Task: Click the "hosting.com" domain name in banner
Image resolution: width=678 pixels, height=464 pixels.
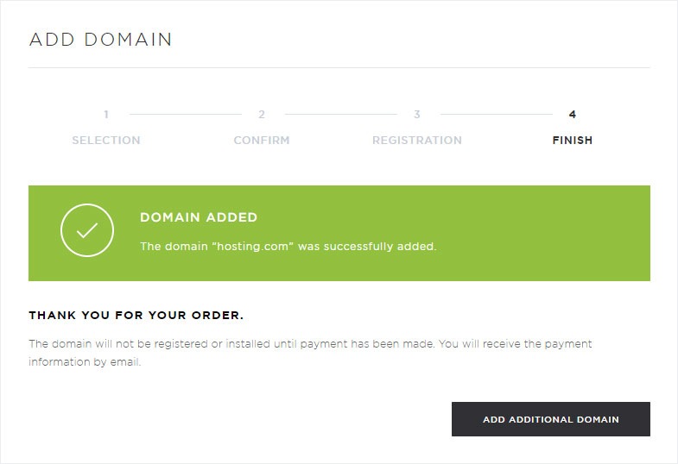Action: [x=253, y=247]
